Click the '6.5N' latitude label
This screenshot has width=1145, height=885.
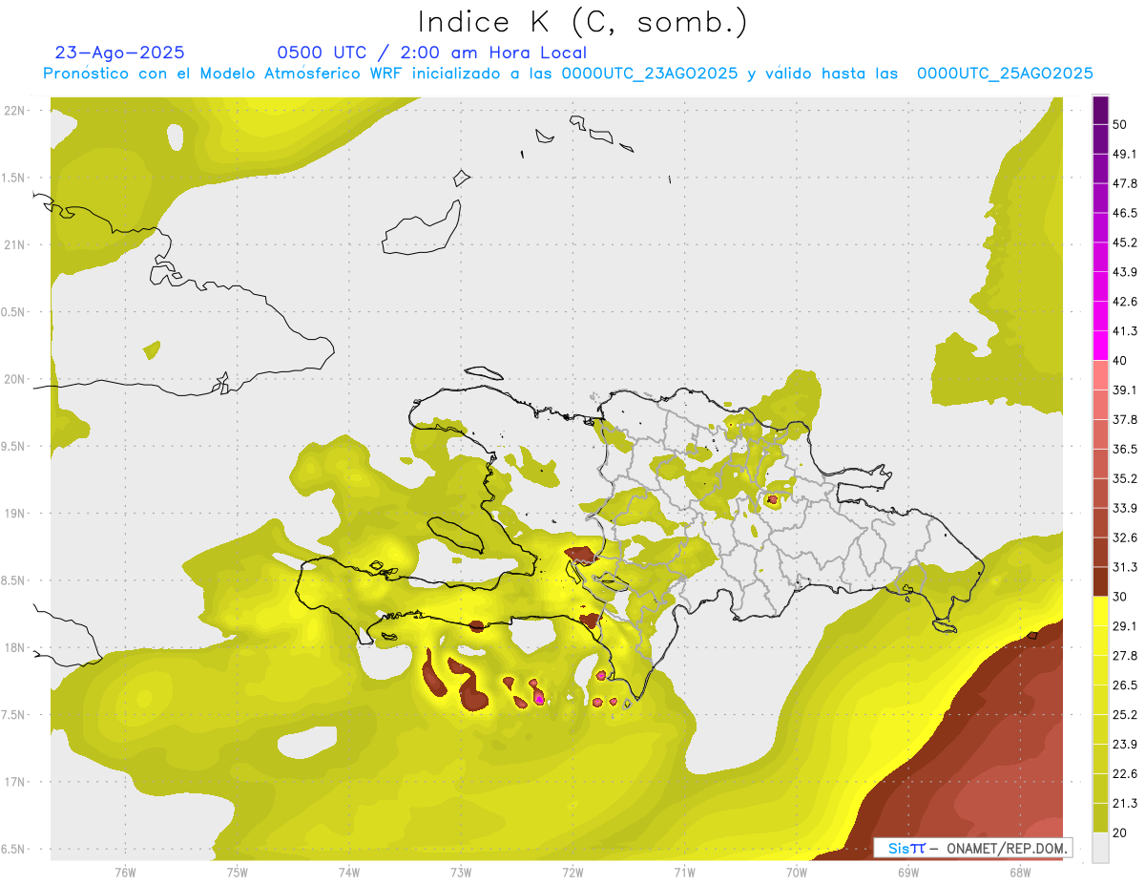tap(14, 849)
